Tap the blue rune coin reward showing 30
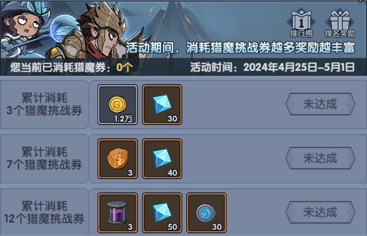 [x=206, y=213]
